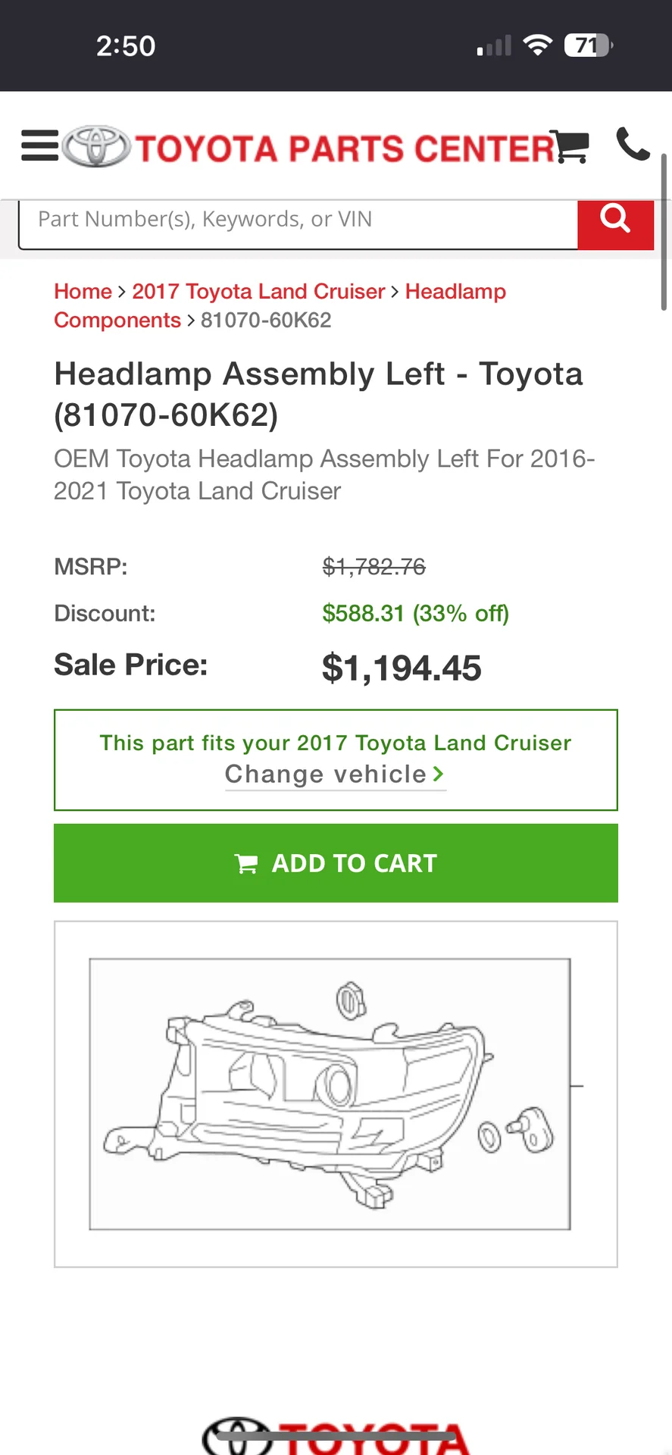Viewport: 672px width, 1455px height.
Task: Expand the Change vehicle chevron
Action: [438, 774]
